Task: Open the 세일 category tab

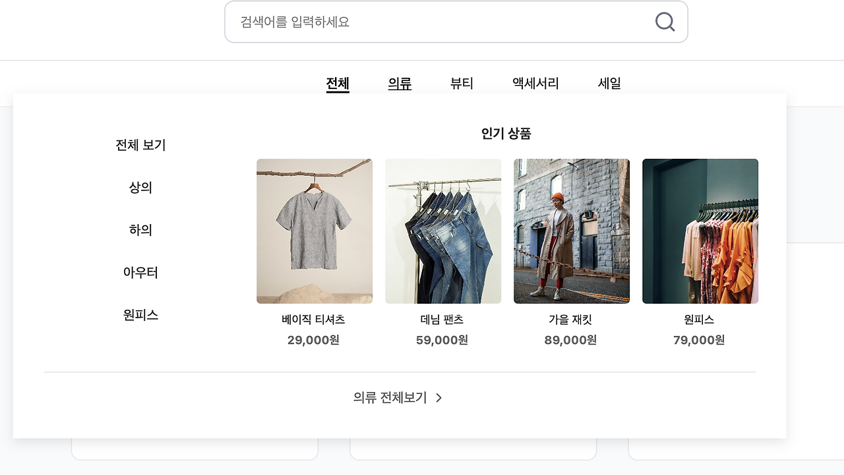Action: [609, 84]
